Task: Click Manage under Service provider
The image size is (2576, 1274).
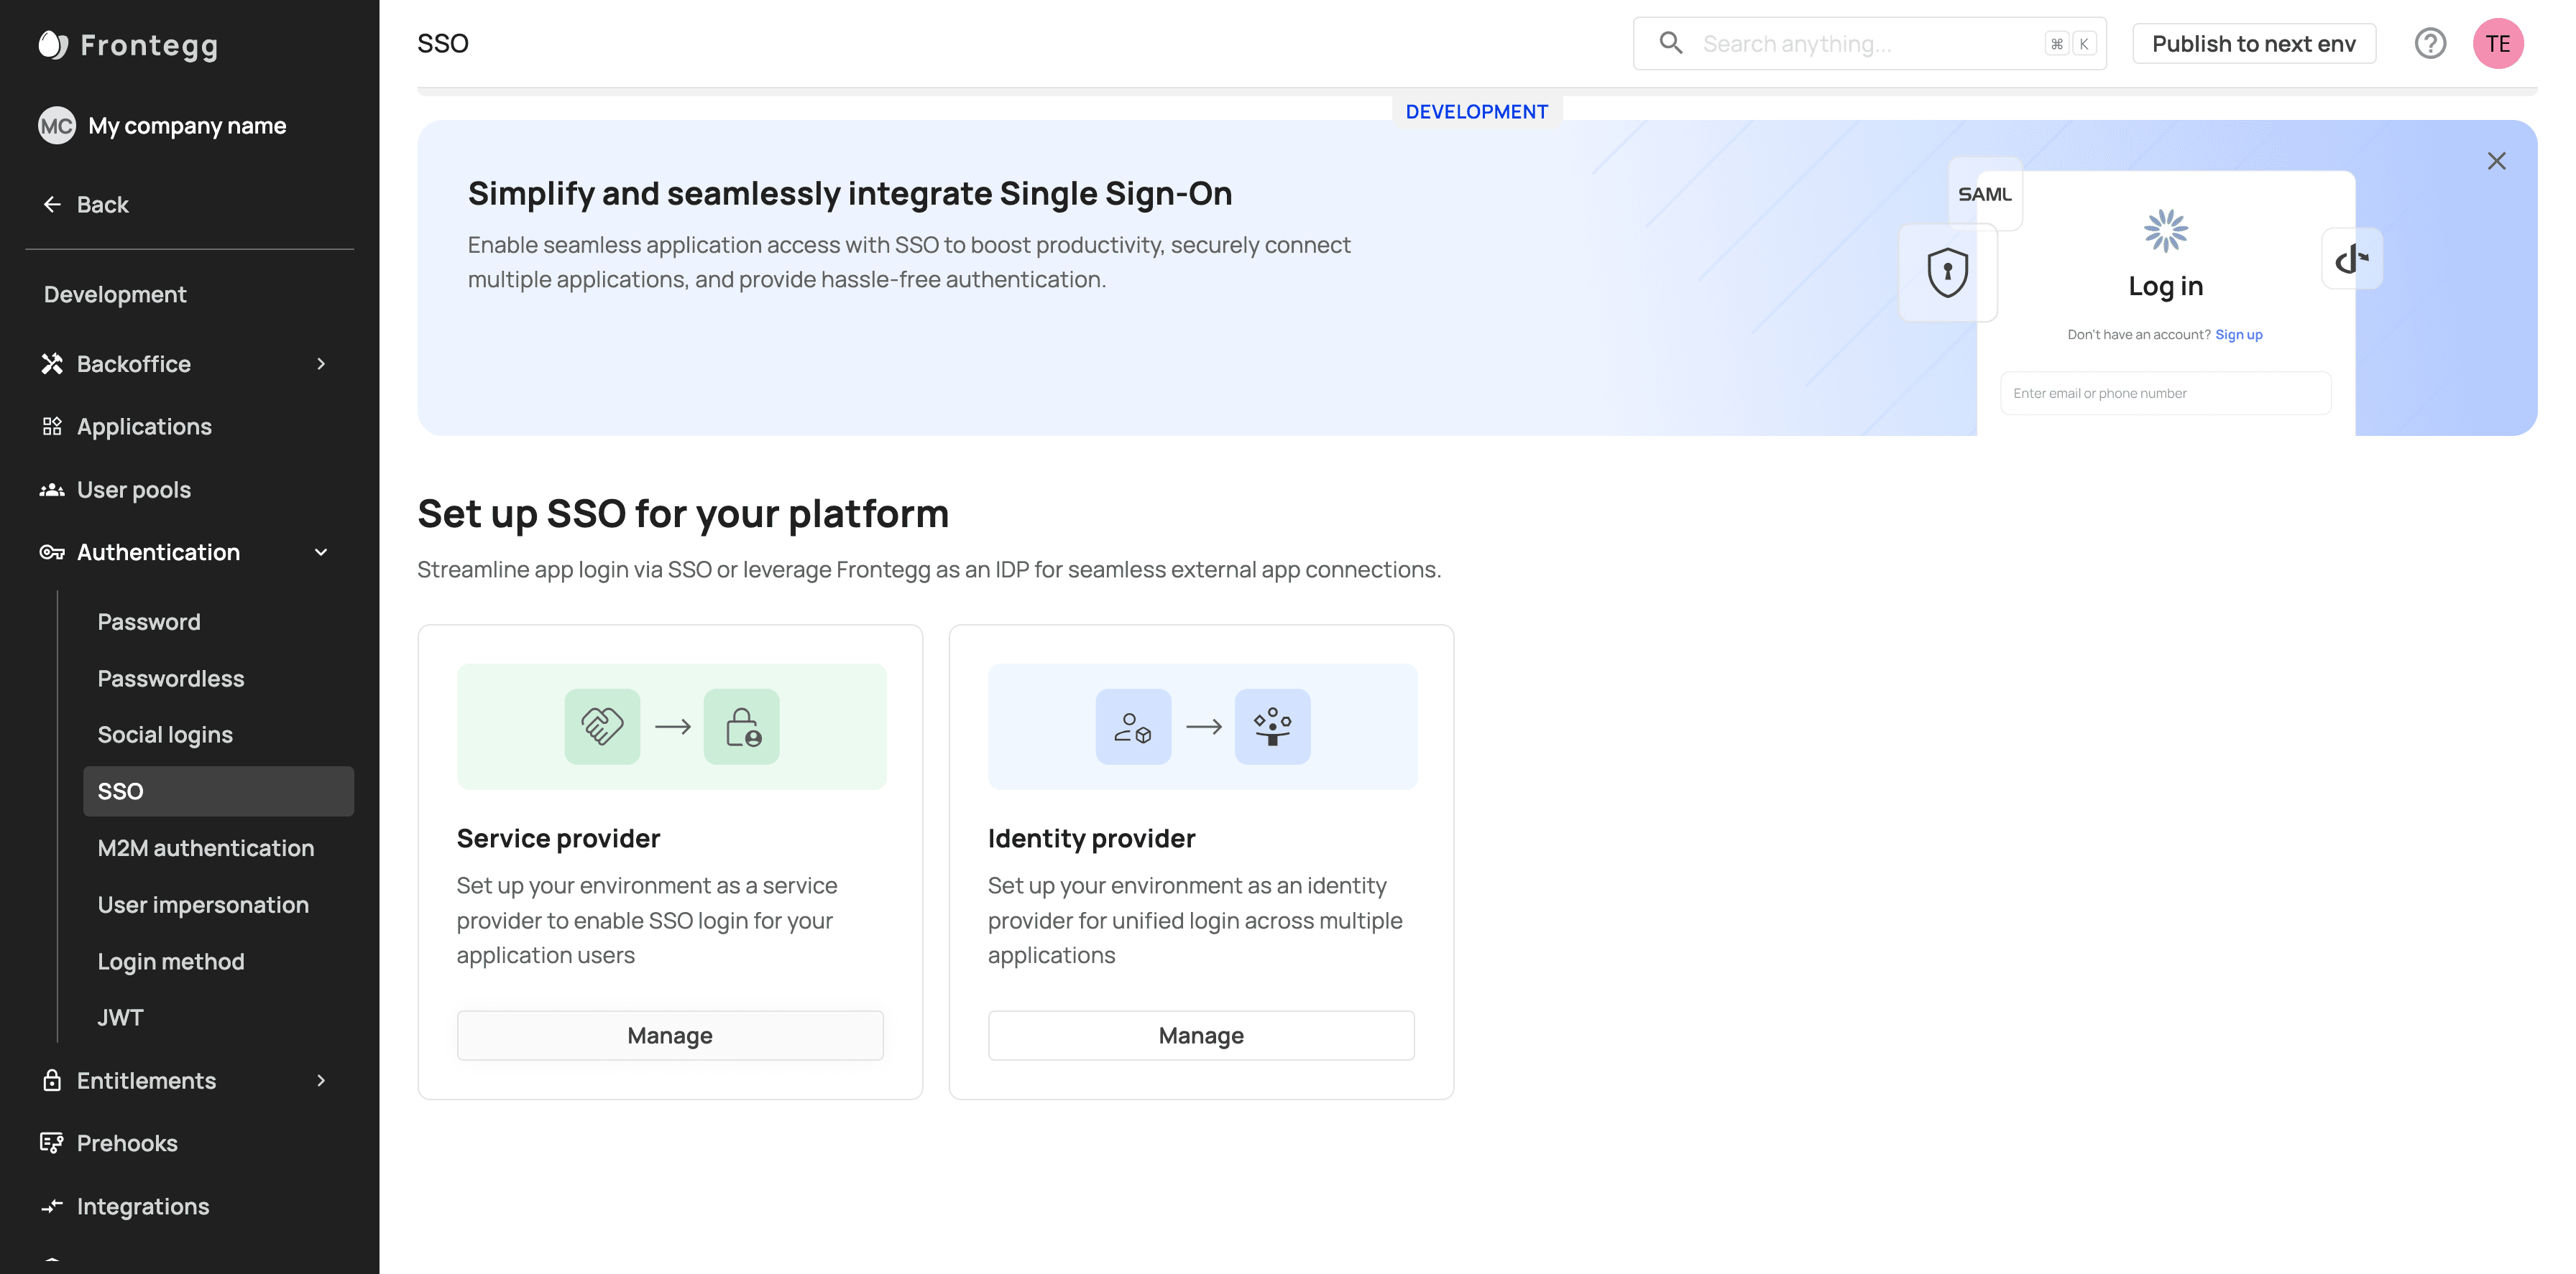Action: 670,1035
